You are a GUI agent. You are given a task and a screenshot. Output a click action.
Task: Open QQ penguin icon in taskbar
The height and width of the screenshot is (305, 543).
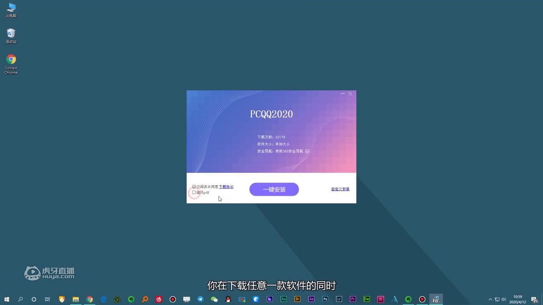(228, 299)
